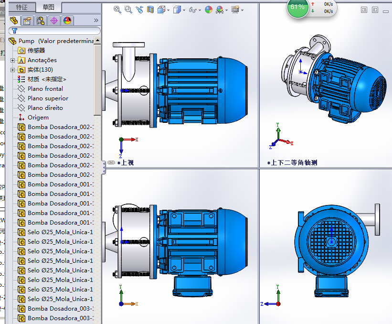
Task: Click the 材质 material icon
Action: [21, 79]
